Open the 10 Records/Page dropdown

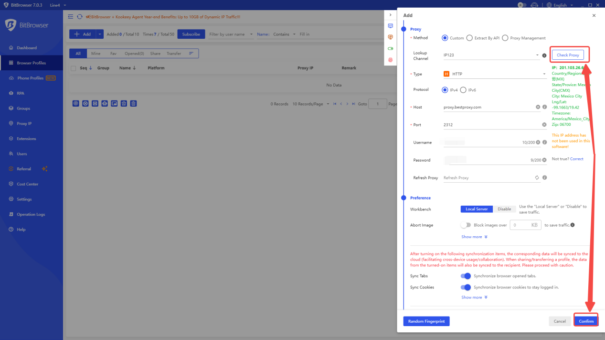[x=310, y=104]
